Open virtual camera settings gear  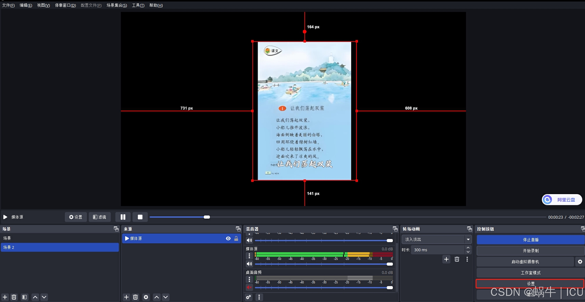580,262
